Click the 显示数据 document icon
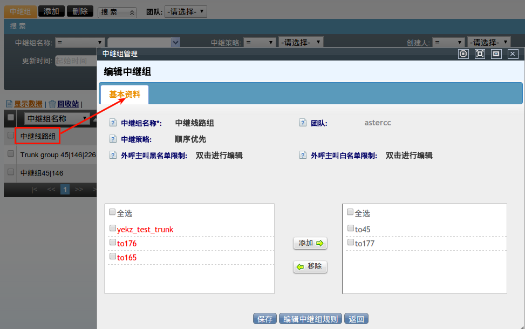 9,104
